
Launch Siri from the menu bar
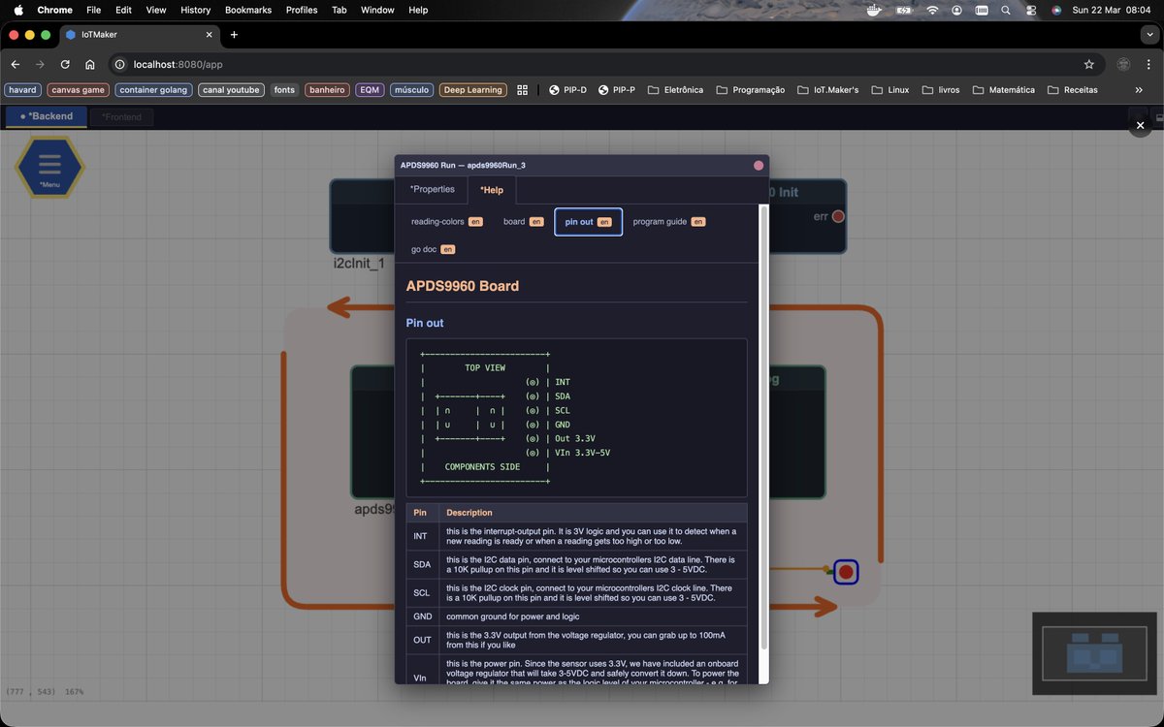point(1056,10)
